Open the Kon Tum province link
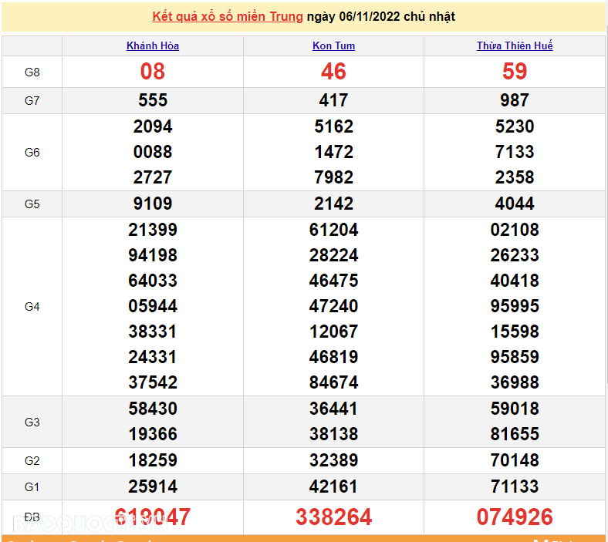This screenshot has width=608, height=542. click(333, 45)
